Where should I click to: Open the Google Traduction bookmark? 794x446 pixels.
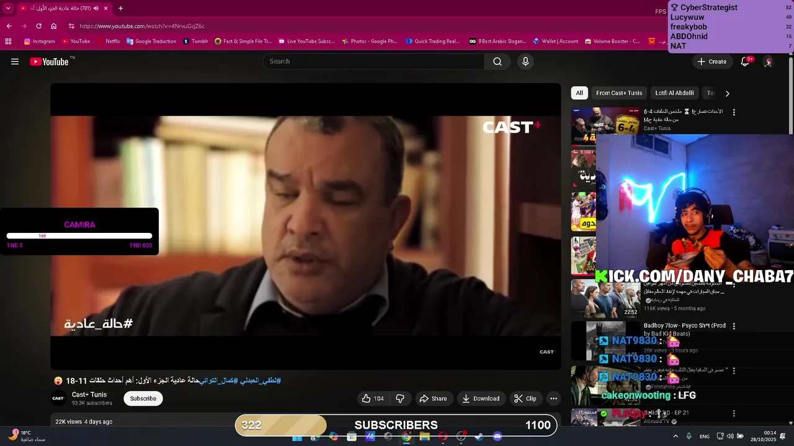click(x=151, y=42)
